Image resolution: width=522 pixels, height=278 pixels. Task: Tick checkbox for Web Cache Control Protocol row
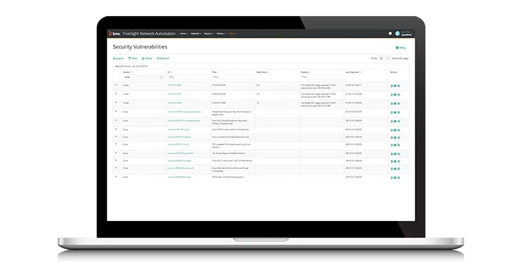pyautogui.click(x=120, y=168)
